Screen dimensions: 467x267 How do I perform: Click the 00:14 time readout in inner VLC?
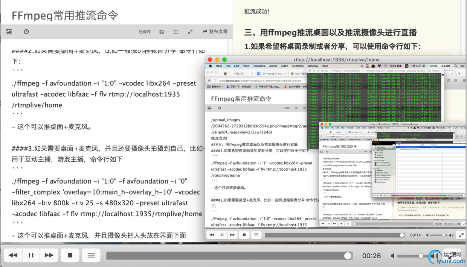[x=415, y=235]
